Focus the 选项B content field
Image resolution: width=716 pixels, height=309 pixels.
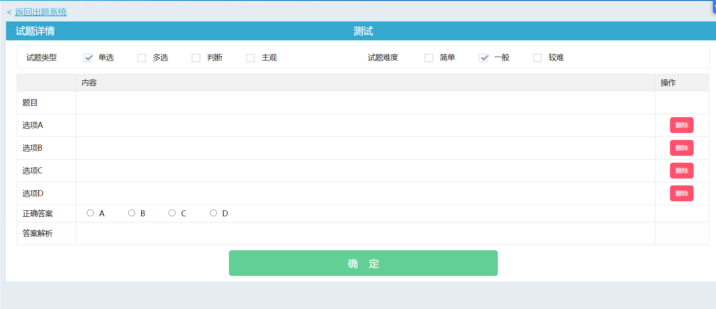(x=365, y=148)
